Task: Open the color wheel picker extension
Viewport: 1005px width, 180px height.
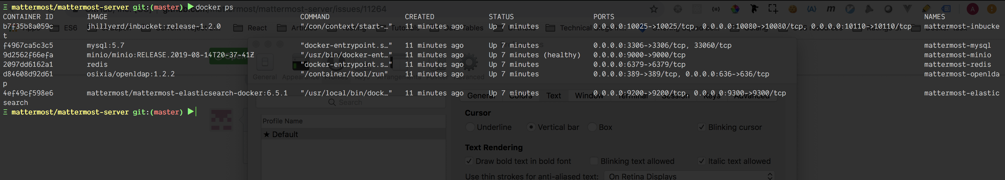Action: tap(735, 9)
